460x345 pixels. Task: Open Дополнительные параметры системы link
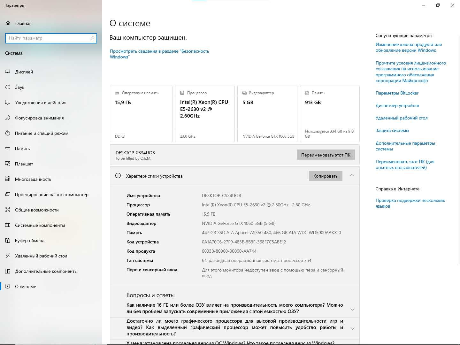pyautogui.click(x=405, y=146)
